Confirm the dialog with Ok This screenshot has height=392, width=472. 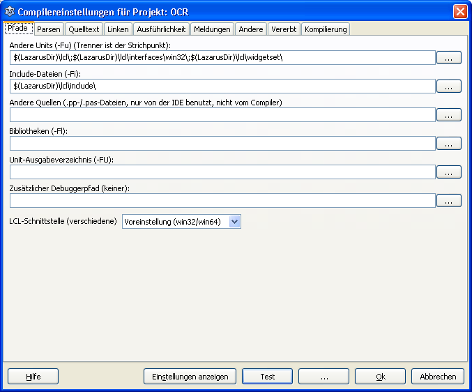(380, 377)
